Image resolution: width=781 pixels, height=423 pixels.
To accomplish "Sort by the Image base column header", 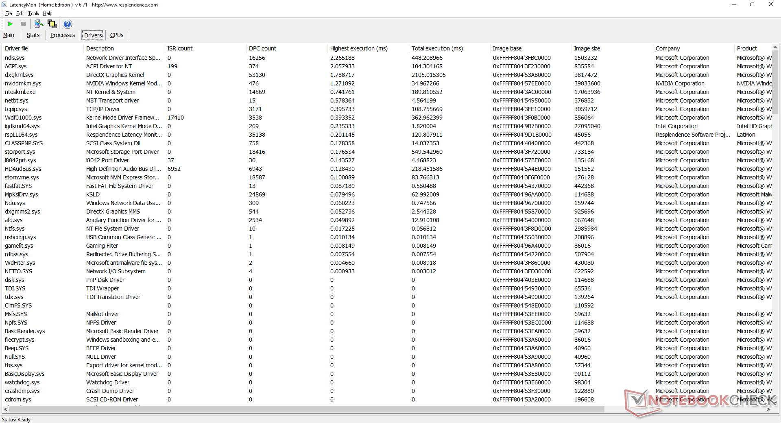I will pyautogui.click(x=531, y=48).
